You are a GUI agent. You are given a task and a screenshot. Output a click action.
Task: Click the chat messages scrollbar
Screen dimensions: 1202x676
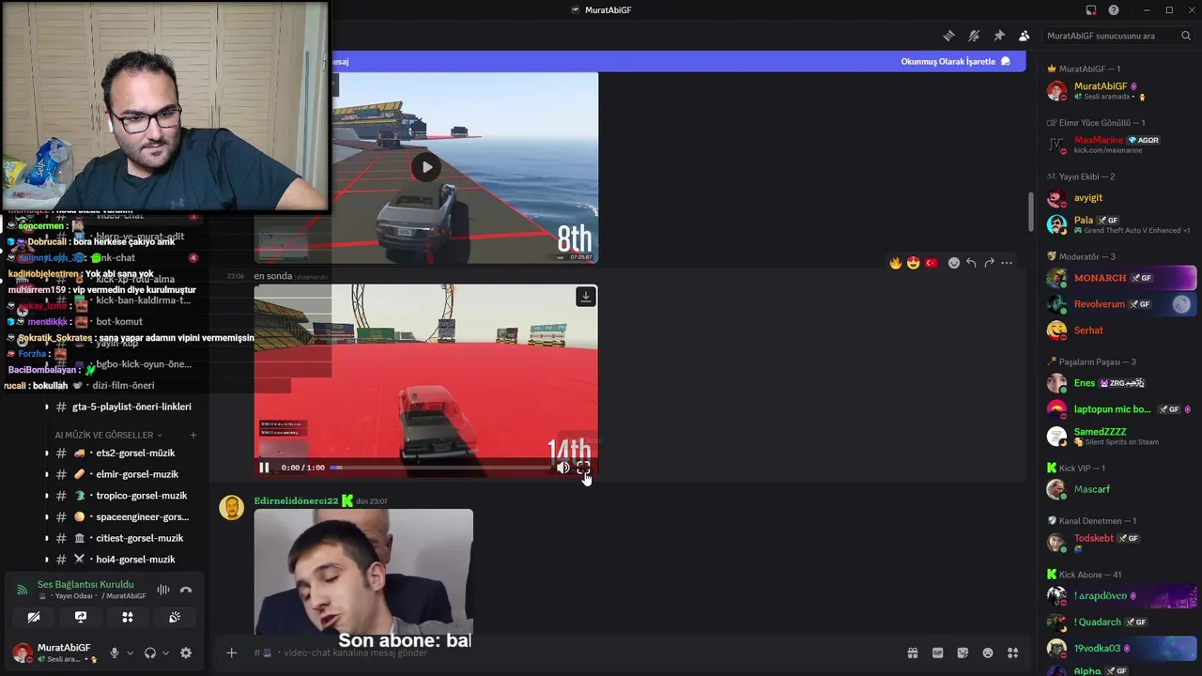click(x=1031, y=214)
